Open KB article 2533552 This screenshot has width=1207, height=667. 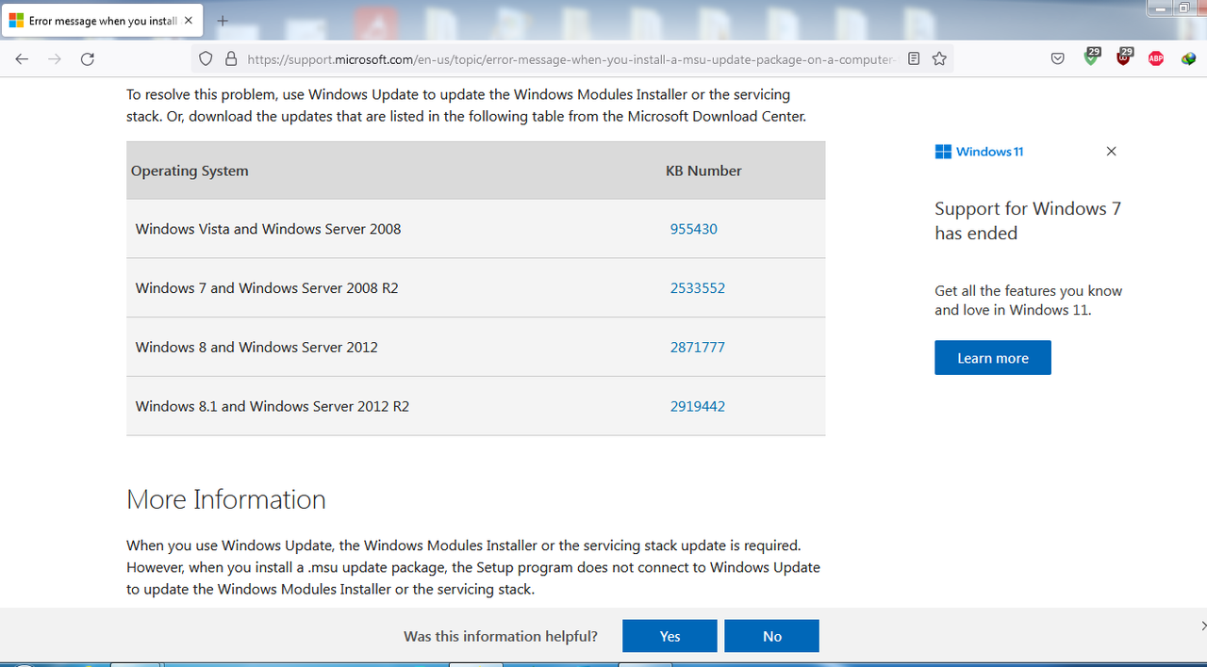click(698, 288)
